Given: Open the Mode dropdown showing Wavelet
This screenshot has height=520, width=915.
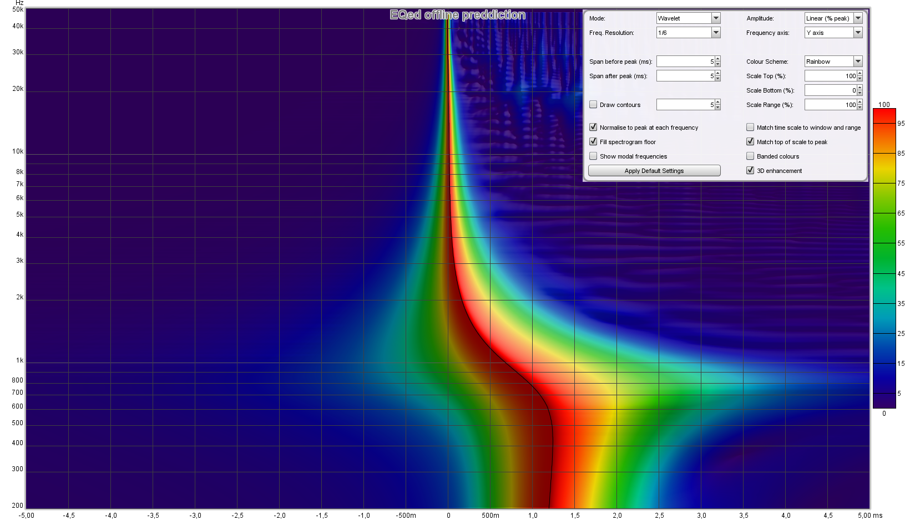Looking at the screenshot, I should (688, 18).
